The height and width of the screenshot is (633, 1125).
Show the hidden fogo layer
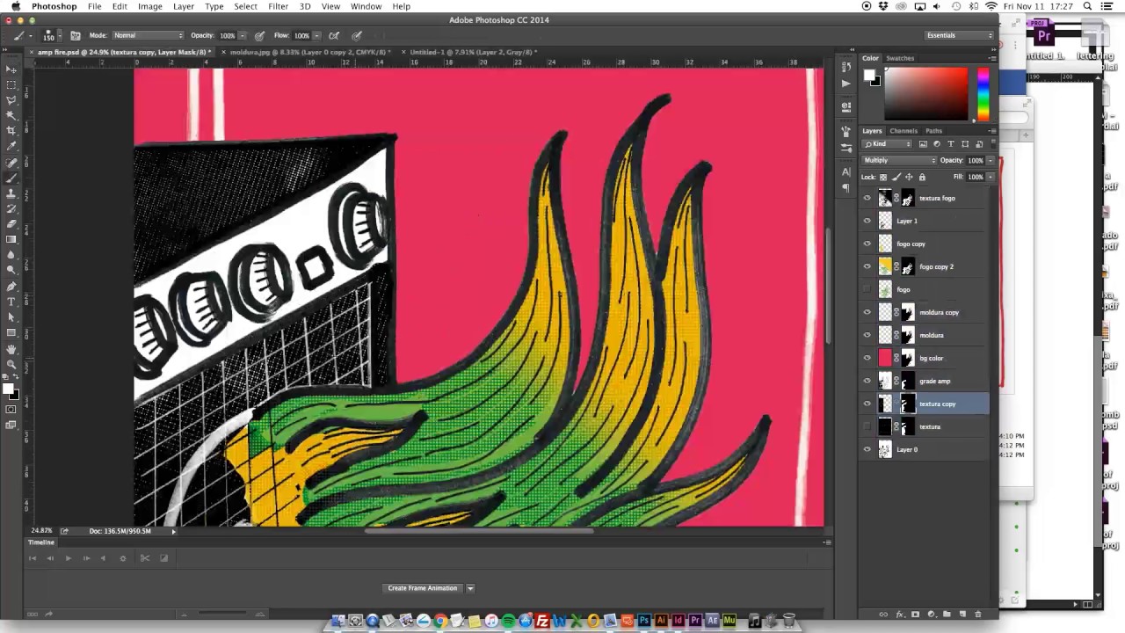point(867,289)
